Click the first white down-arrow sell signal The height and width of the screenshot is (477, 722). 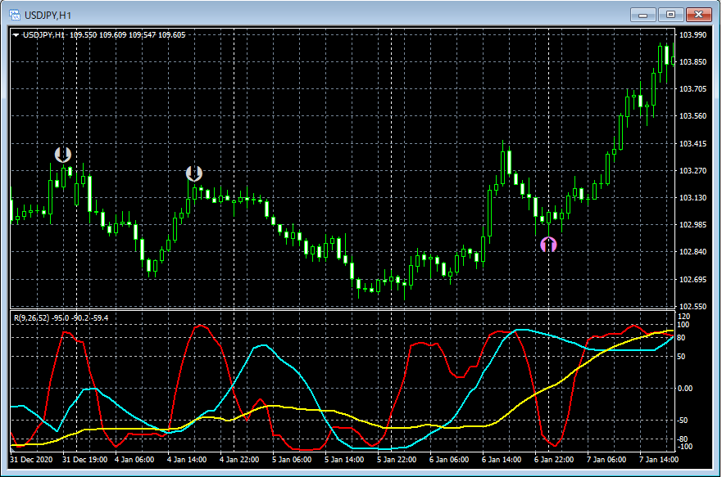pos(63,154)
